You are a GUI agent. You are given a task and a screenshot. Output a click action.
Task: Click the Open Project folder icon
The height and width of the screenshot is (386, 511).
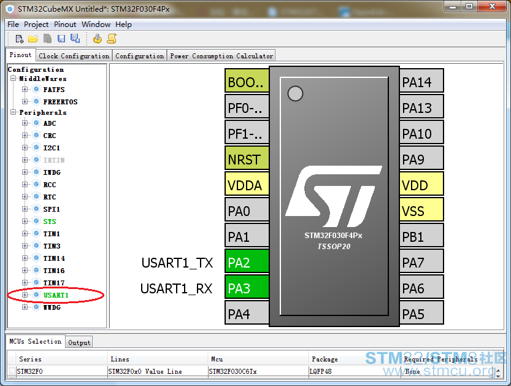pyautogui.click(x=33, y=39)
